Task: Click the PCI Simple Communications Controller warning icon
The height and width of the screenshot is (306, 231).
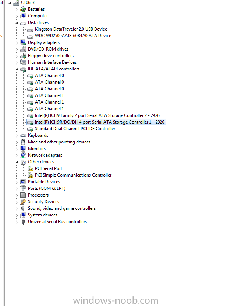Action: 30,175
